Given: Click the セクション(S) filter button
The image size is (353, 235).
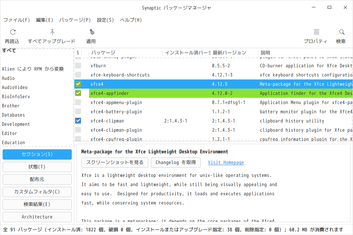Looking at the screenshot, I should click(x=37, y=154).
